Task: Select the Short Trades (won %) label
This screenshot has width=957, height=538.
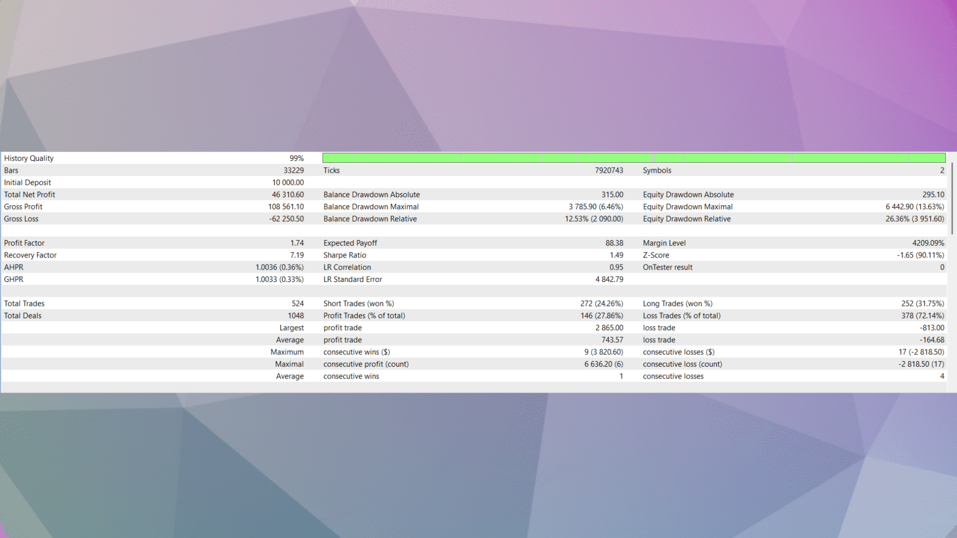Action: point(358,304)
